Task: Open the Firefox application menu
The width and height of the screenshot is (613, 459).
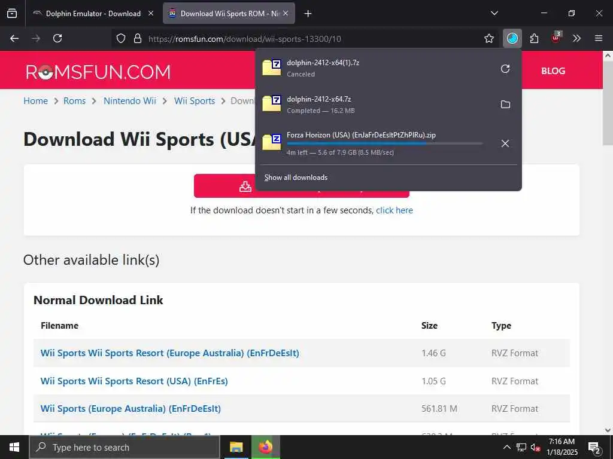Action: coord(599,38)
